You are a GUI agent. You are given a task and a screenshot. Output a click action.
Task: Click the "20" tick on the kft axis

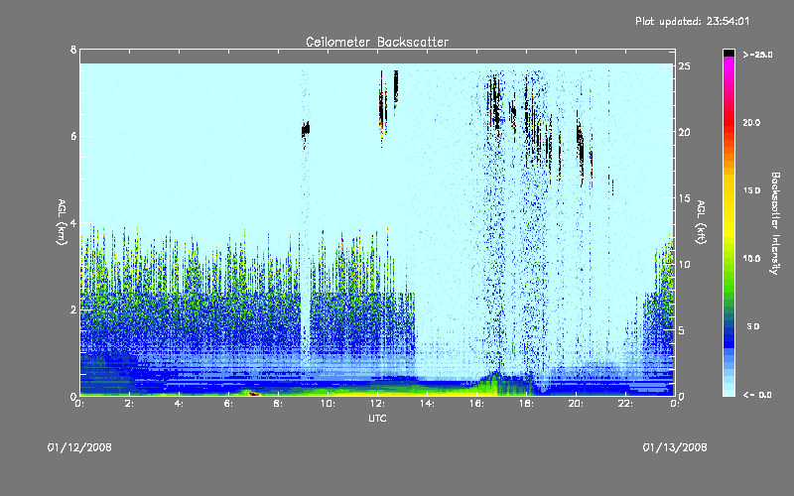[684, 132]
